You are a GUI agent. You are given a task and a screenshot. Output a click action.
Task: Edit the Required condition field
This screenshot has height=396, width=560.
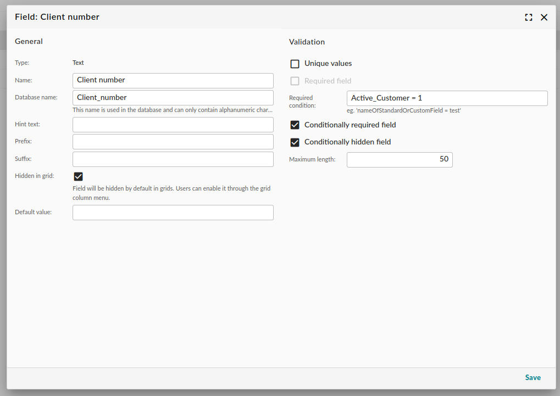[447, 98]
